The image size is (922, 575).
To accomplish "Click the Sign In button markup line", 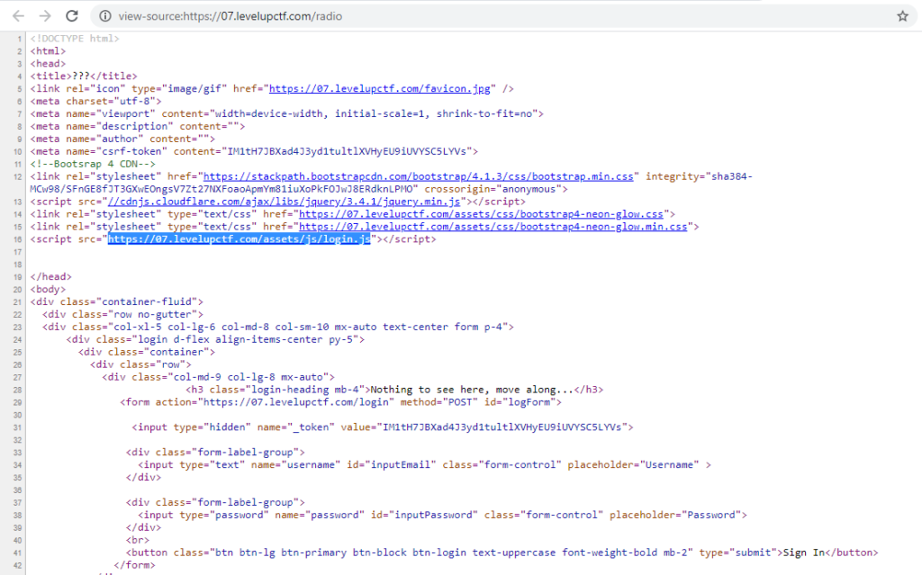I will tap(502, 553).
